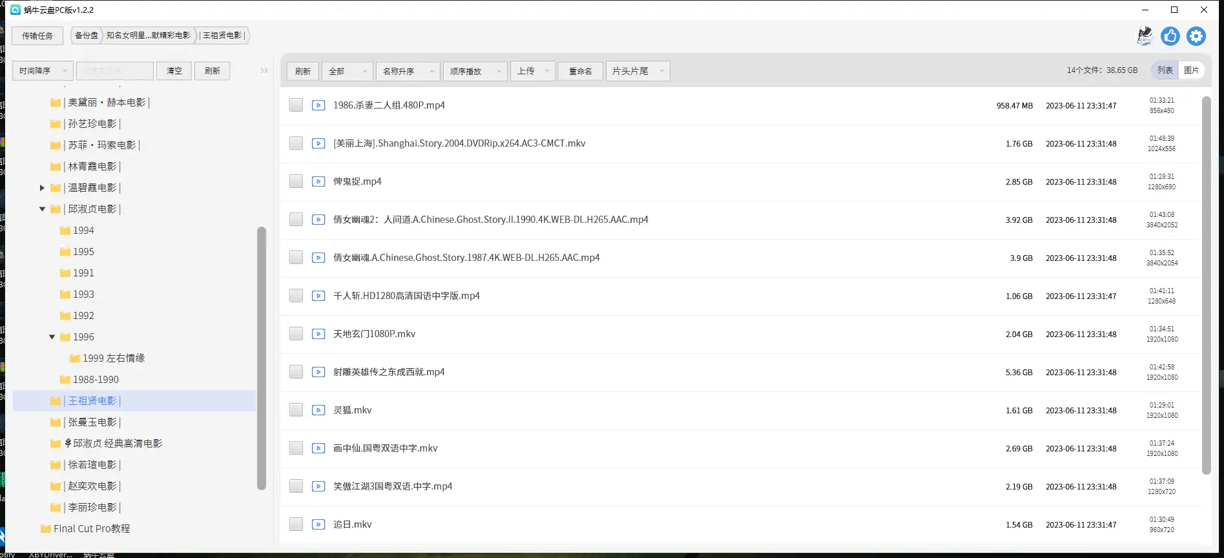Open the settings gear icon
Screen dimensions: 1224x558
click(x=1196, y=36)
